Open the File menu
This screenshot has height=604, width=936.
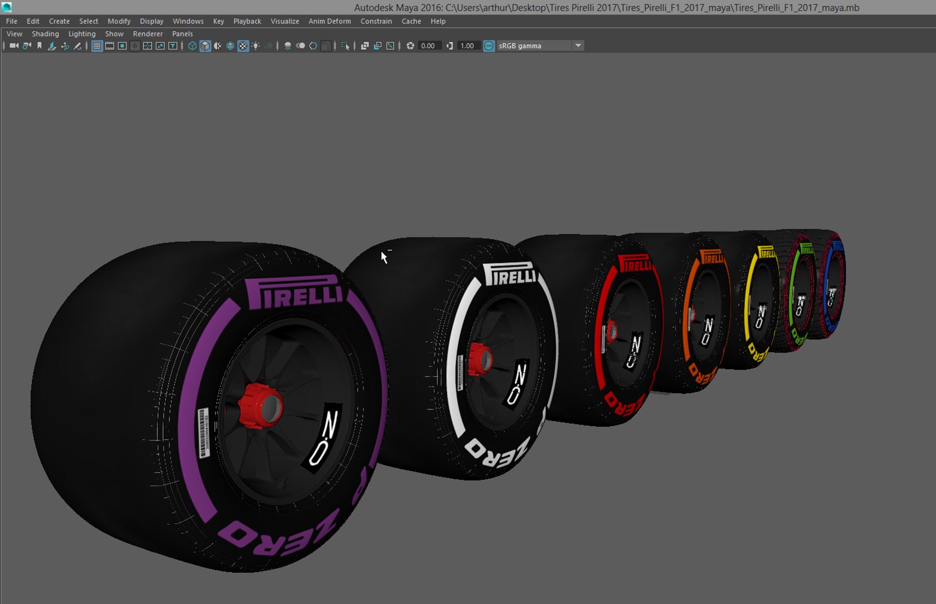[12, 21]
